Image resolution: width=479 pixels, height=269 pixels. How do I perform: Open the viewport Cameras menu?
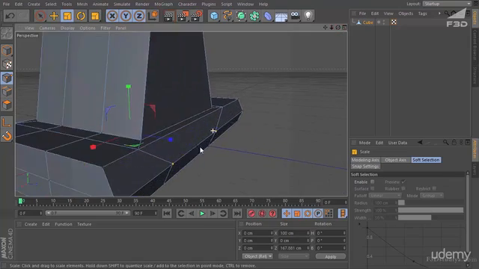click(x=47, y=28)
